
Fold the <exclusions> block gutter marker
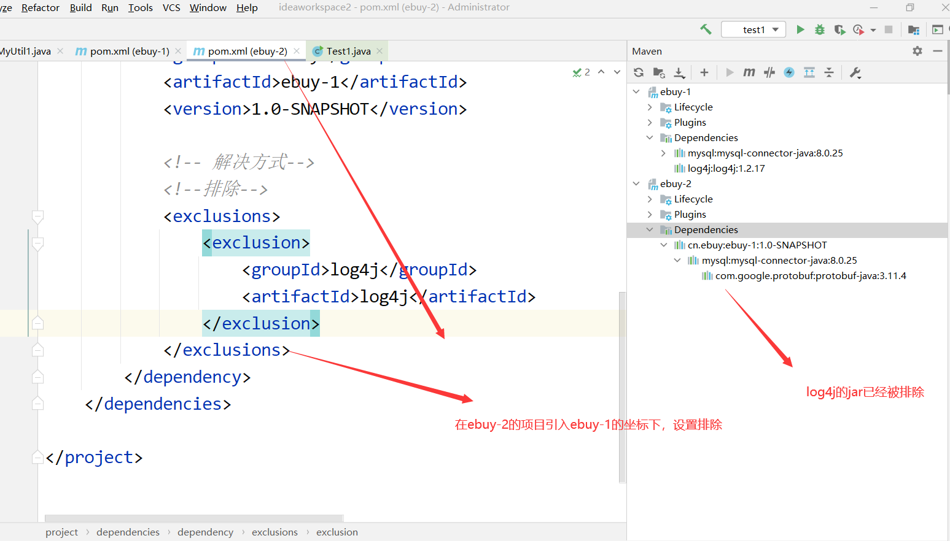pyautogui.click(x=37, y=217)
